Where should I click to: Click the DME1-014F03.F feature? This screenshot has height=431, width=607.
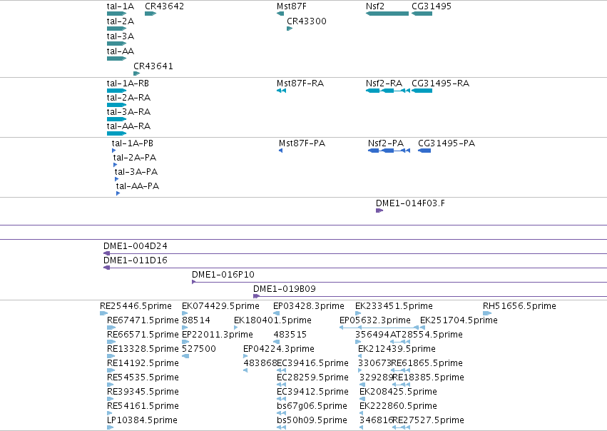(379, 211)
